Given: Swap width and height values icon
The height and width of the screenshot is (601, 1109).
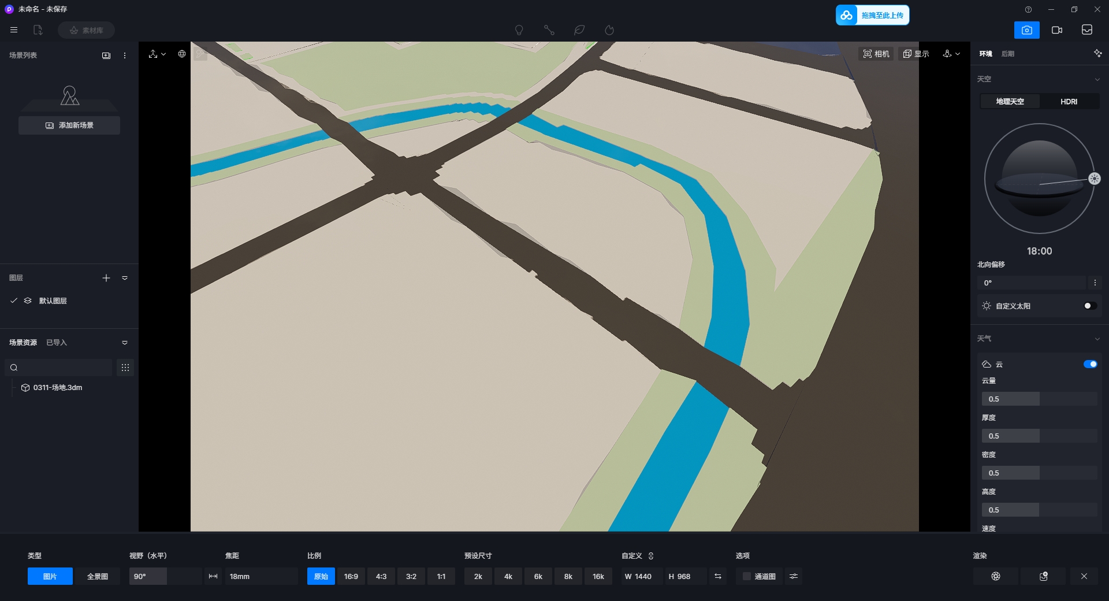Looking at the screenshot, I should pos(718,576).
